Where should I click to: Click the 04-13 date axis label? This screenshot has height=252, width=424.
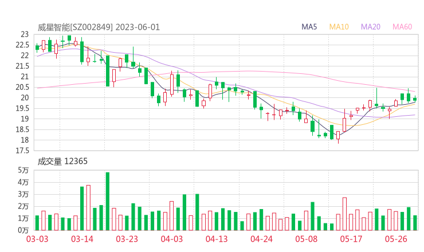pyautogui.click(x=217, y=239)
